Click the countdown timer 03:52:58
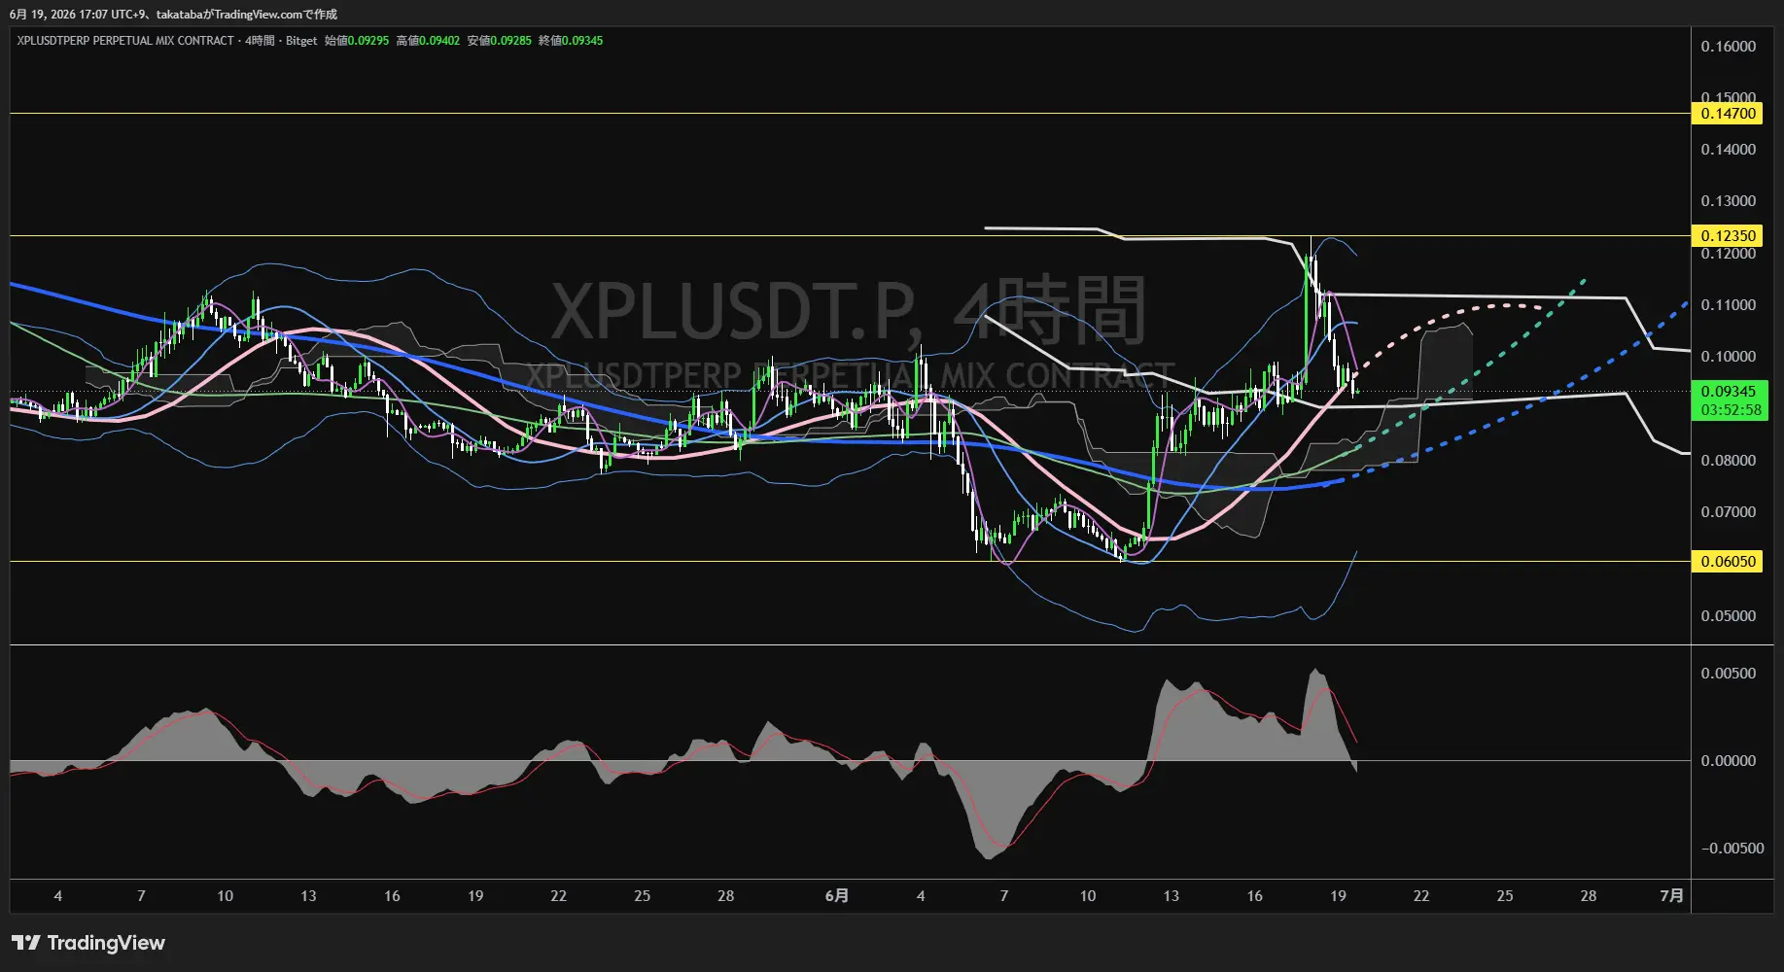Viewport: 1784px width, 972px height. pyautogui.click(x=1731, y=410)
